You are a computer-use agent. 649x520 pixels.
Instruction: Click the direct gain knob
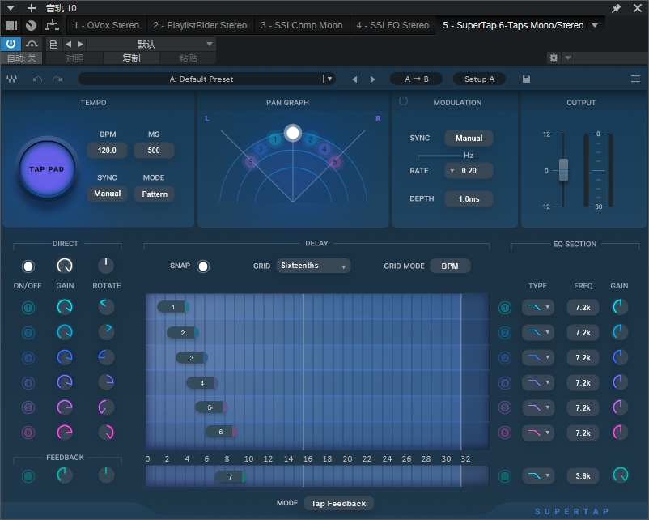coord(65,266)
